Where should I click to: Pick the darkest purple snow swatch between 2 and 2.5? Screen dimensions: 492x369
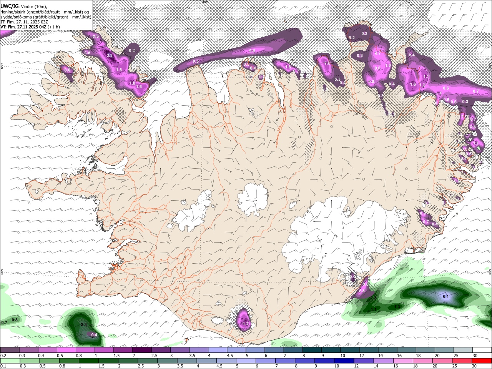[x=141, y=350]
